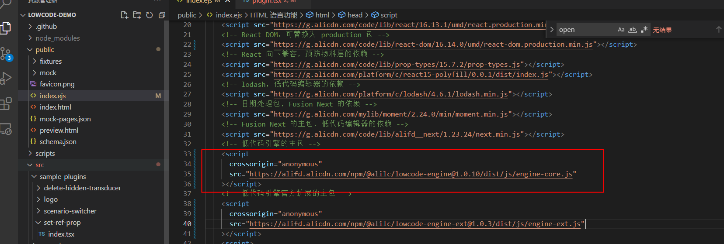Screen dimensions: 724x244
Task: Open the Remote Explorer view
Action: tap(6, 129)
